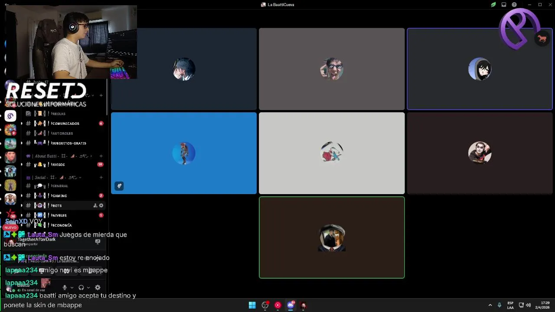Click the tray microphone icon
The height and width of the screenshot is (312, 555).
pos(499,305)
